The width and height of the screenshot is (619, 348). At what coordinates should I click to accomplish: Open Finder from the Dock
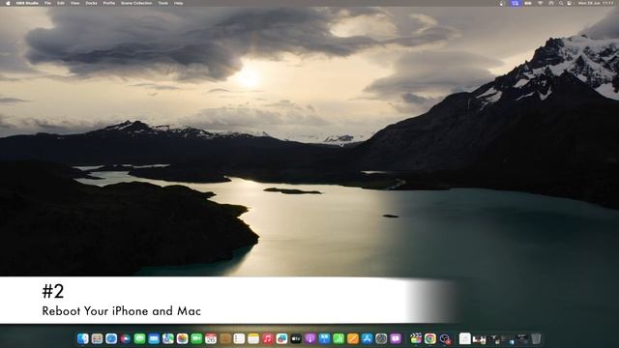click(83, 338)
